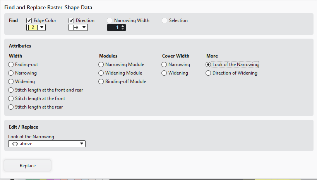Viewport: 317px width, 180px height.
Task: Select Direction of Widening option
Action: point(209,73)
